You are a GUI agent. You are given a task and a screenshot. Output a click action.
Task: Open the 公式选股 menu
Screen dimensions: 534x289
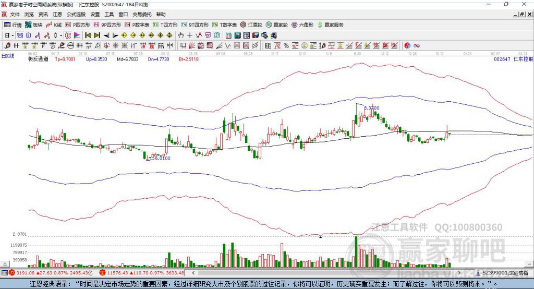click(x=76, y=14)
